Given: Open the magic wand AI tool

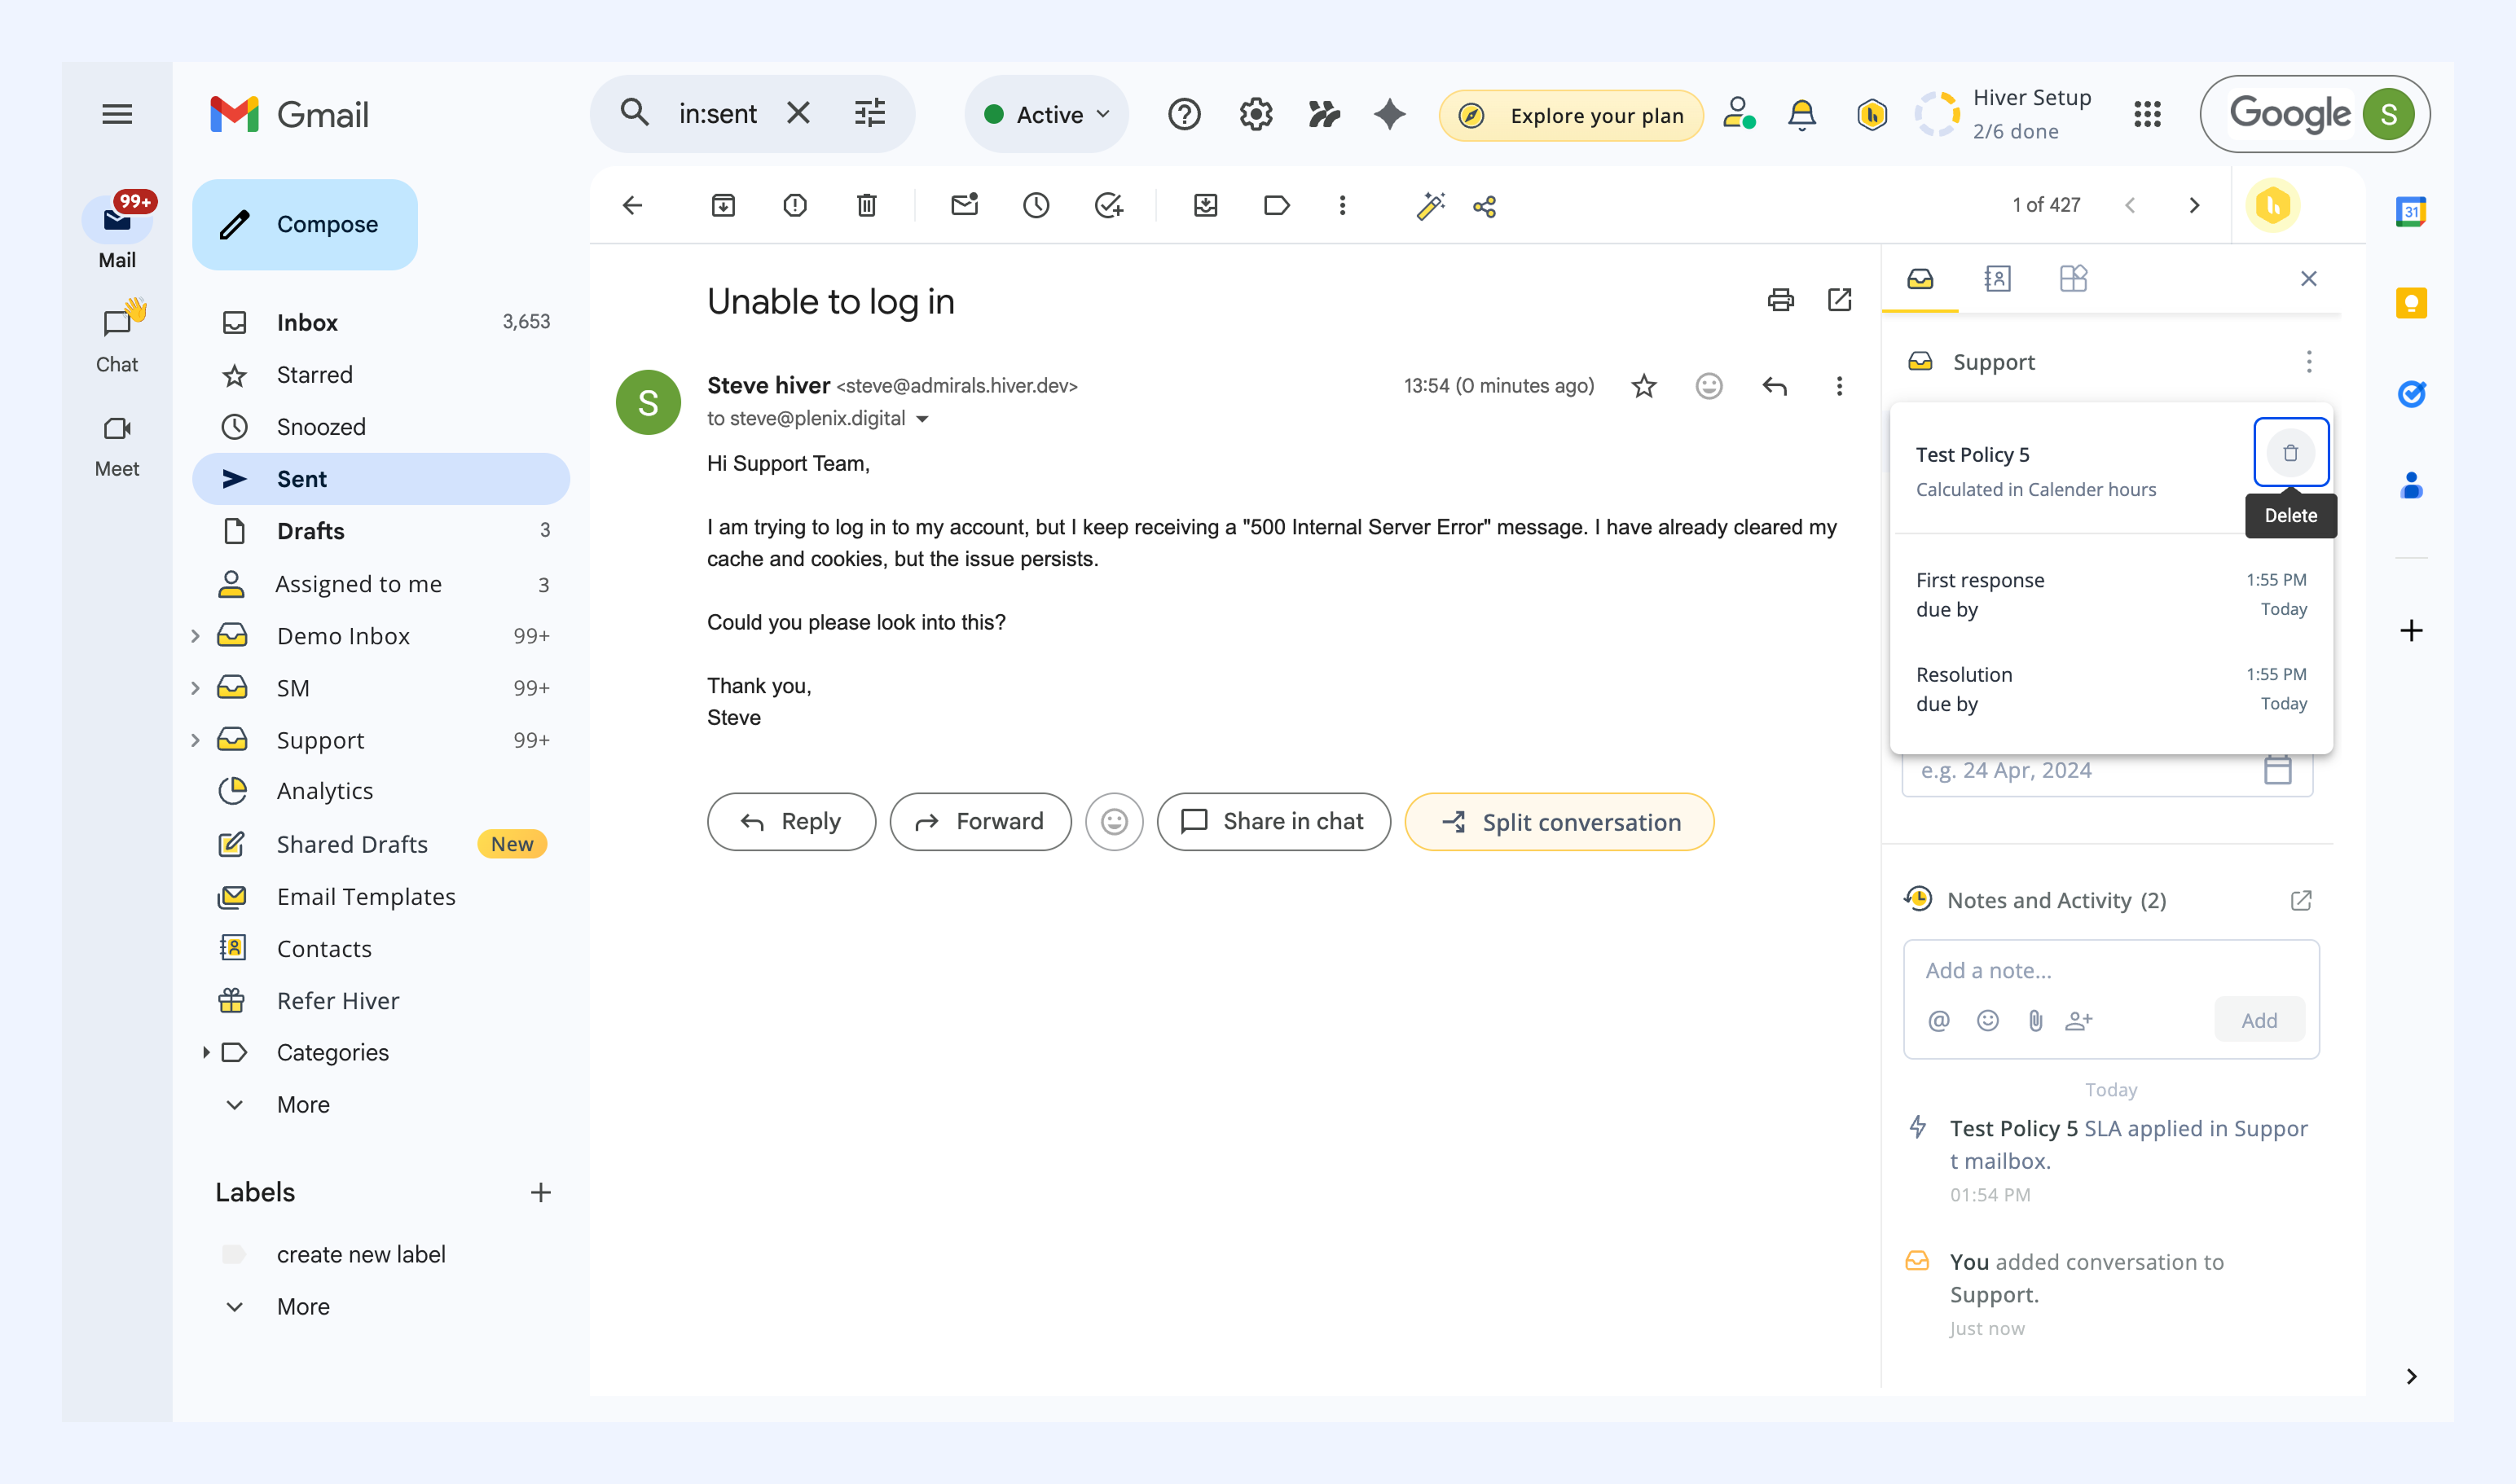Looking at the screenshot, I should [x=1431, y=206].
